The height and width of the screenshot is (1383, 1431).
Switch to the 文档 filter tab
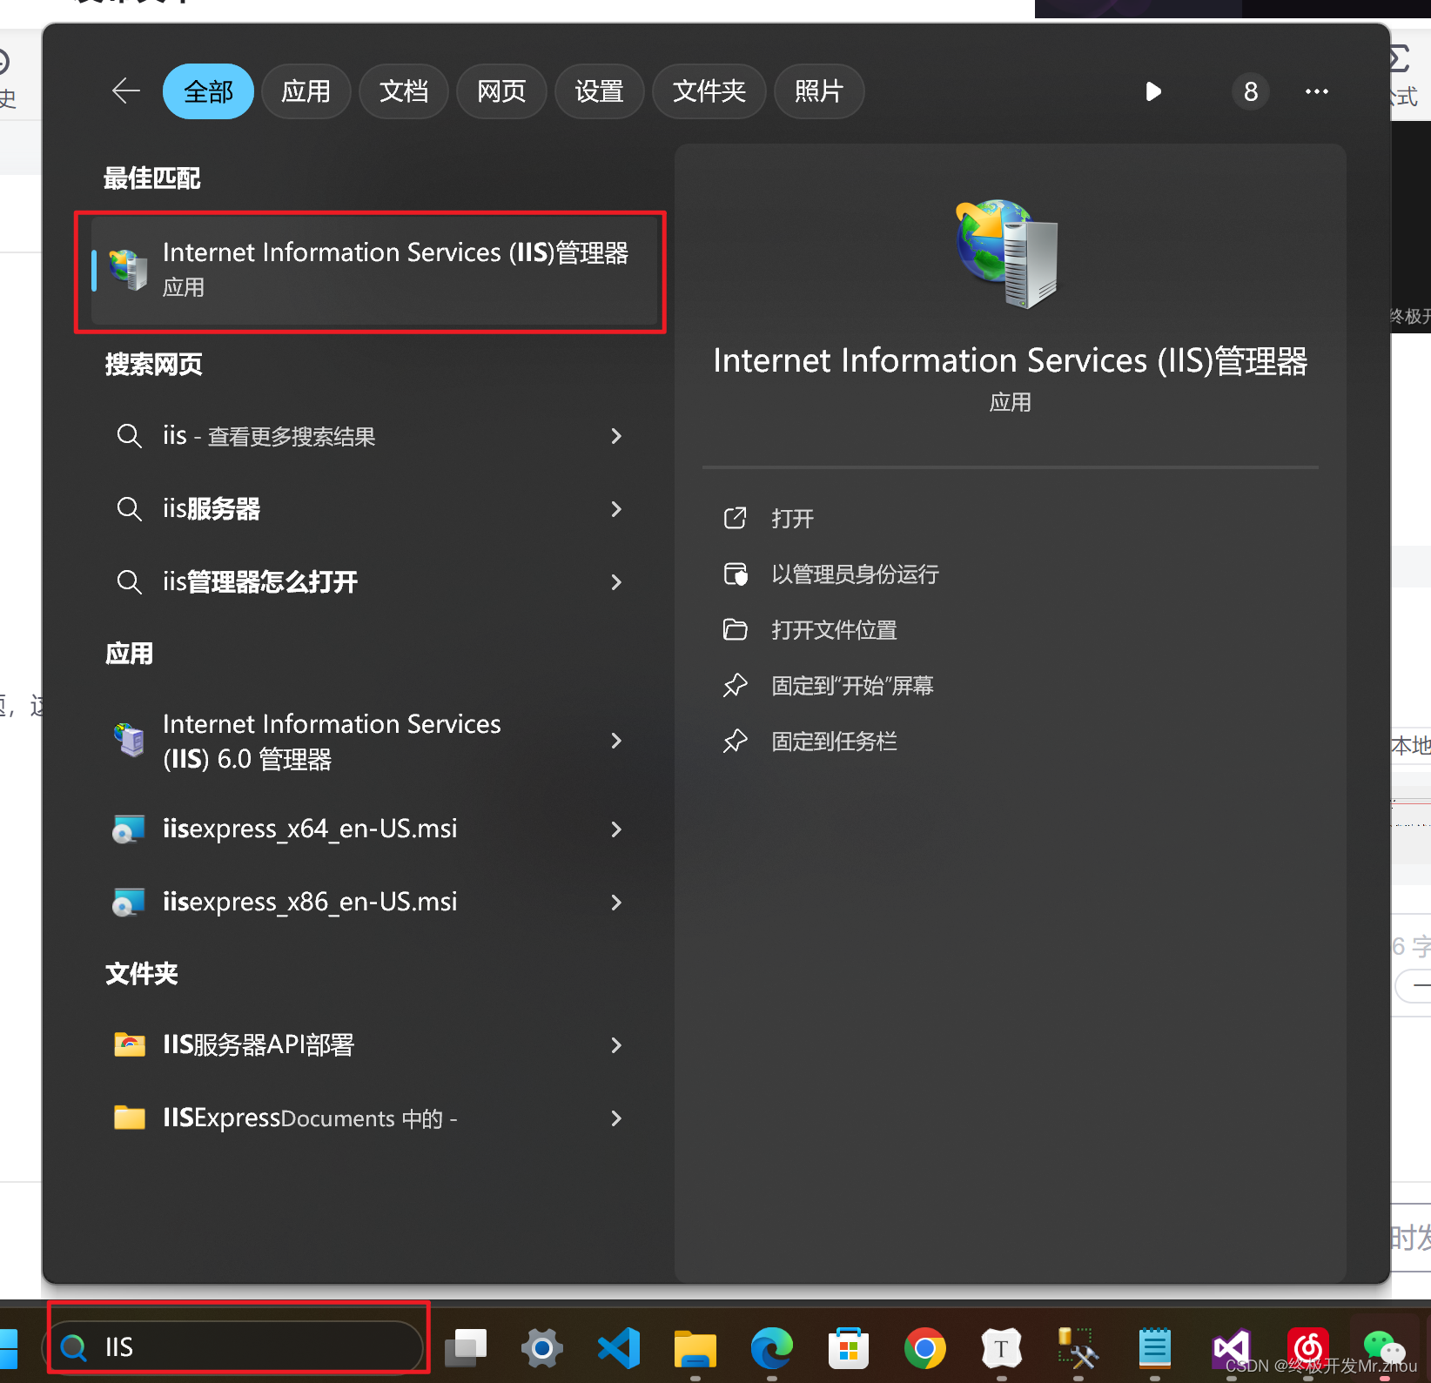click(x=404, y=91)
